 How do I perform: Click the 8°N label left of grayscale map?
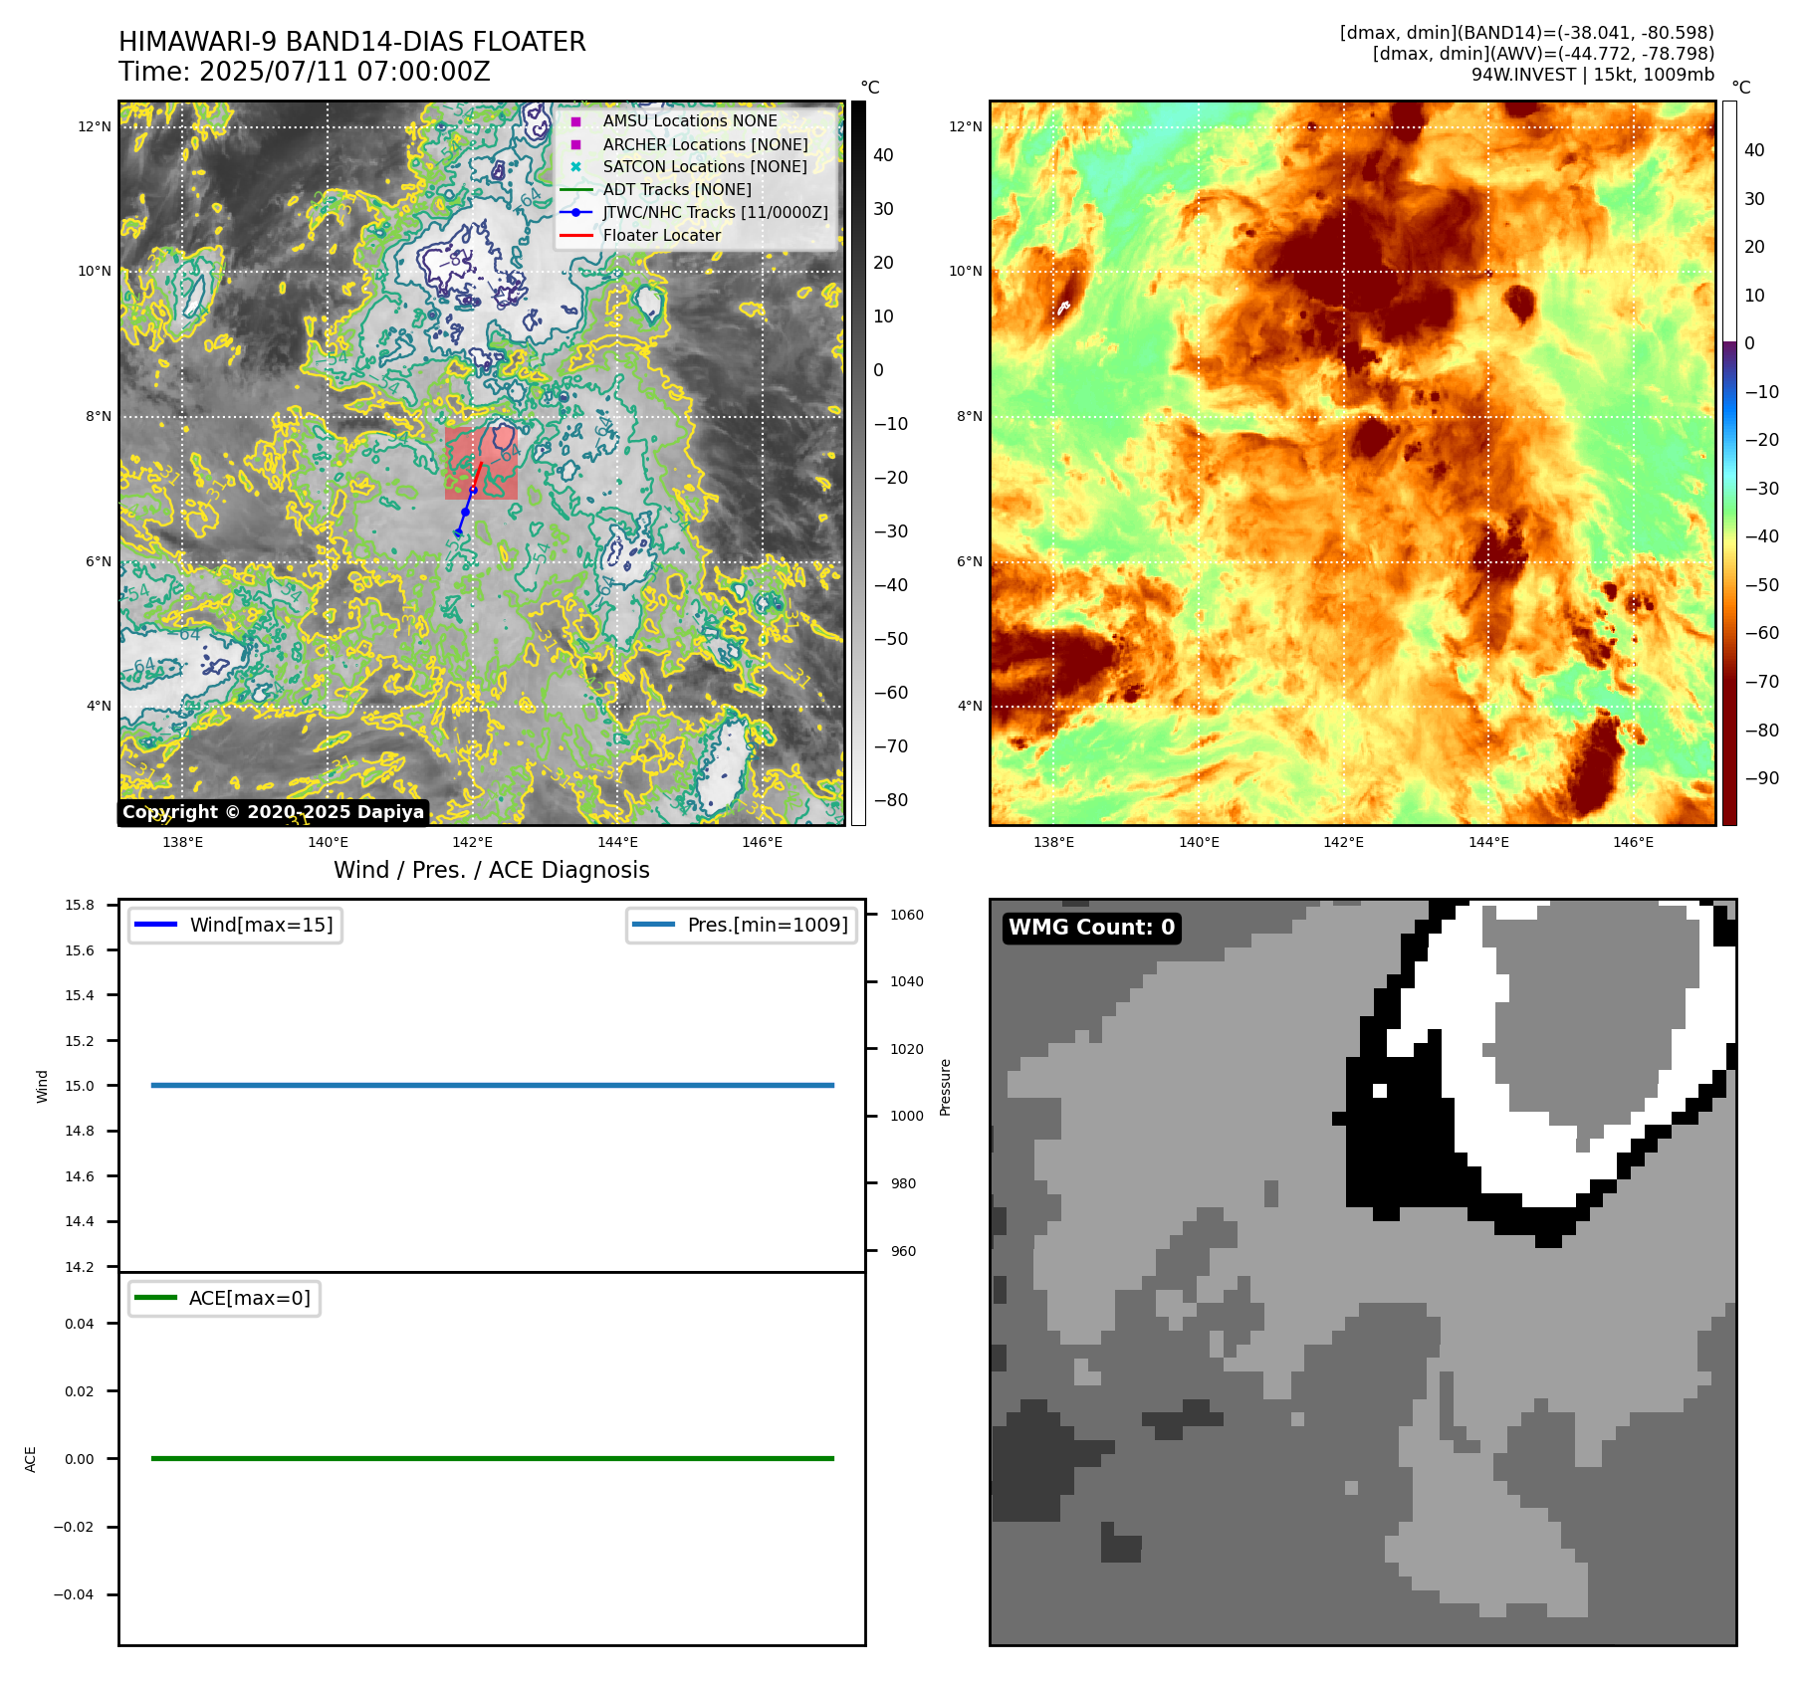(x=99, y=416)
